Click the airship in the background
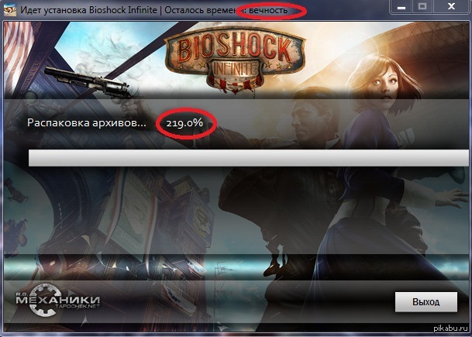472x337 pixels. 422,51
